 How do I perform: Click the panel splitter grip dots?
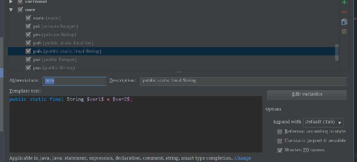click(x=178, y=72)
